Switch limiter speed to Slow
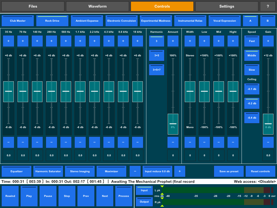Viewport: 277px width, 208px height. tap(252, 70)
